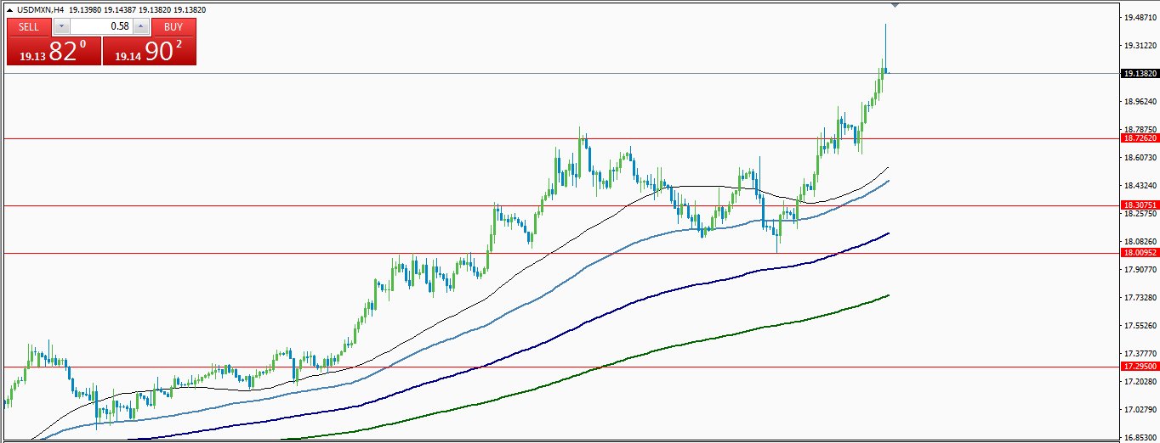Click the 17.02790 price scale value

(1140, 410)
